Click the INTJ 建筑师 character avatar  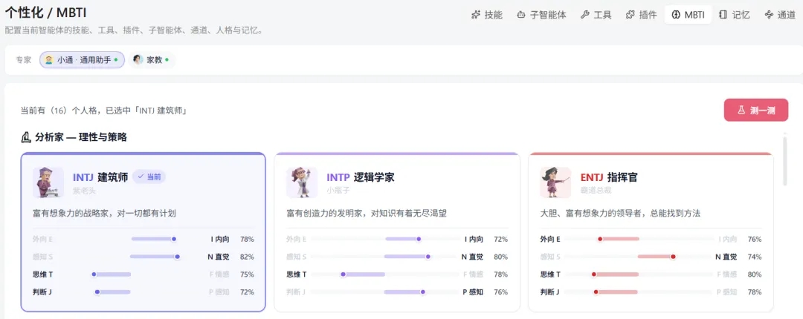pos(48,182)
